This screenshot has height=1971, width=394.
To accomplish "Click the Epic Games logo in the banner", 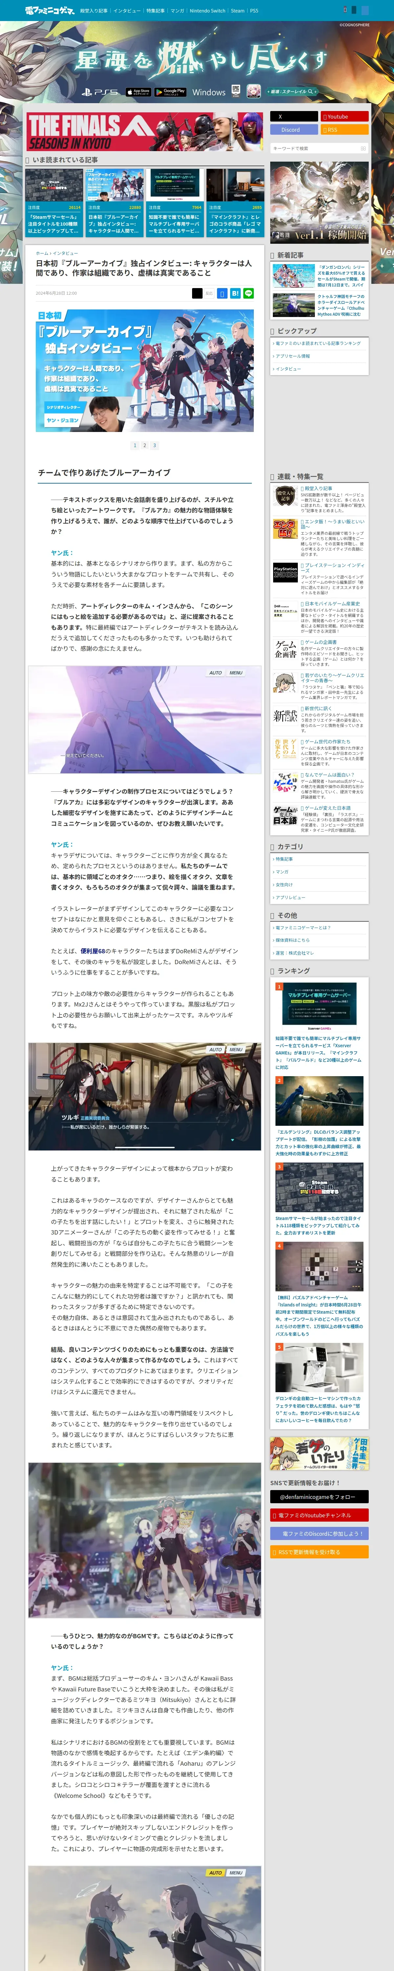I will click(236, 91).
